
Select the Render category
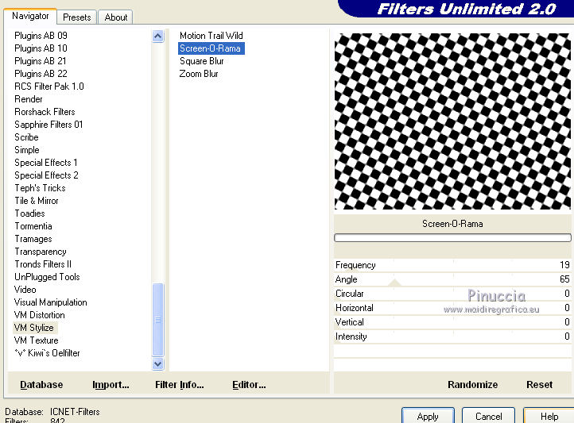[29, 99]
